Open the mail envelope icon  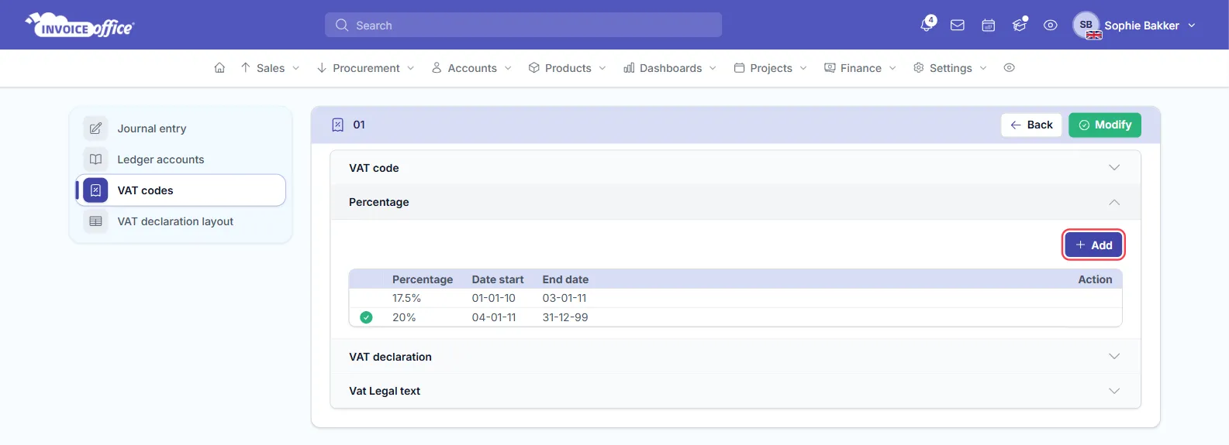click(x=958, y=25)
